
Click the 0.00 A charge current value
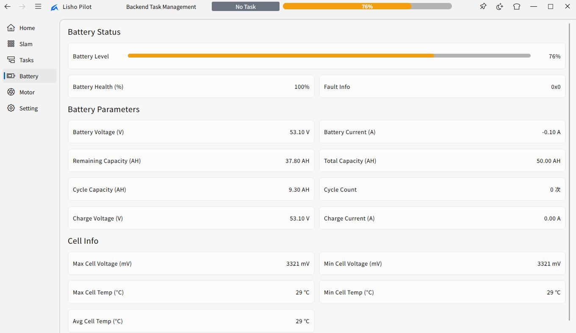click(552, 218)
